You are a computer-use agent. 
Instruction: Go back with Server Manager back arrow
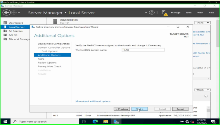point(6,13)
